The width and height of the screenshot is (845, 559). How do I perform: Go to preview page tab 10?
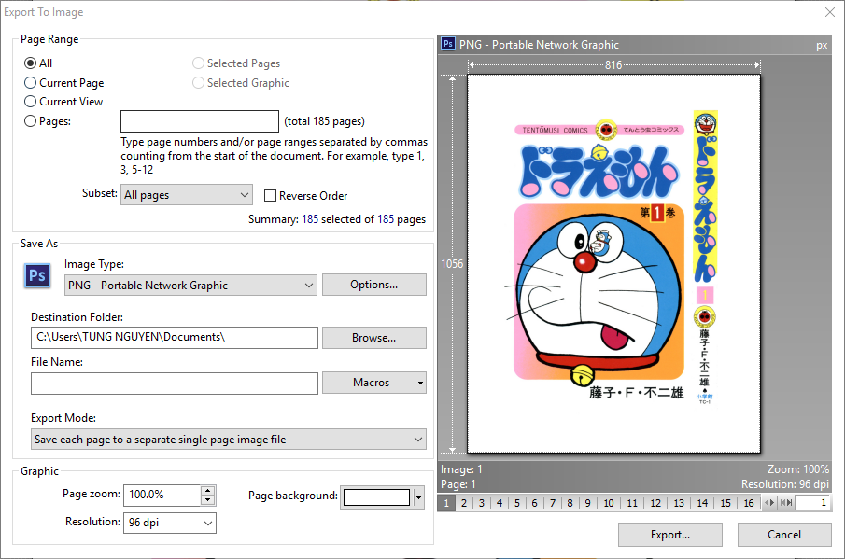click(x=609, y=502)
